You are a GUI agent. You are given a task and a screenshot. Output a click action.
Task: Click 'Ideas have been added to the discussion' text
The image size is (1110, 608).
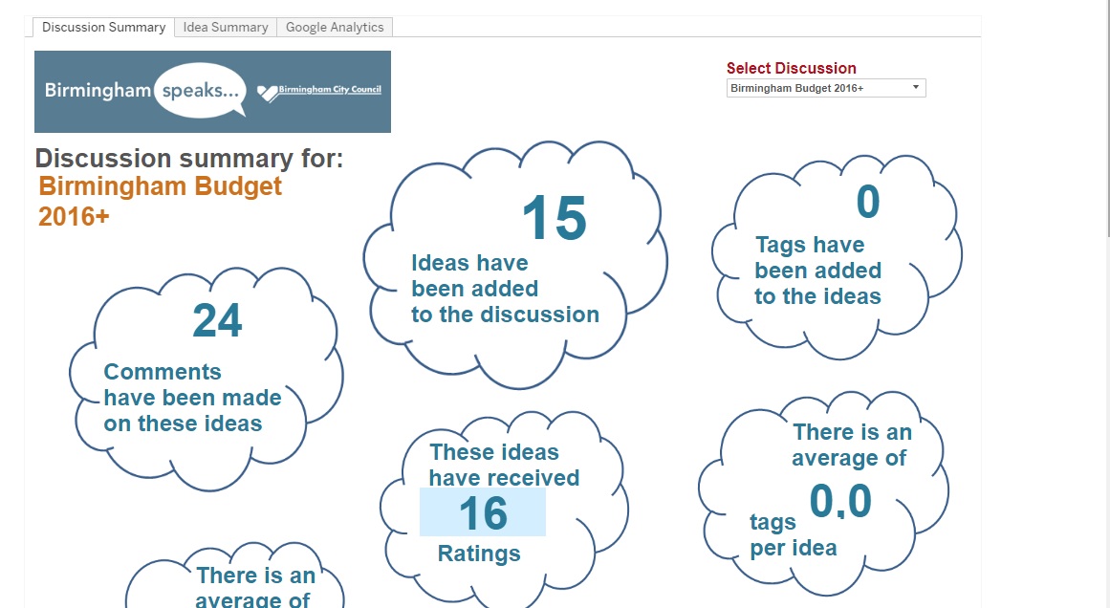tap(505, 289)
